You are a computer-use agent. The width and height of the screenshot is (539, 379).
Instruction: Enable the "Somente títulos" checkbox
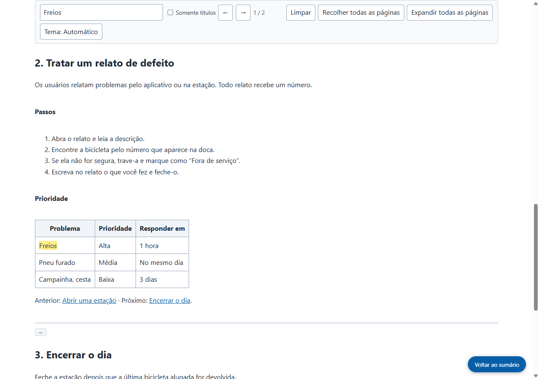170,13
